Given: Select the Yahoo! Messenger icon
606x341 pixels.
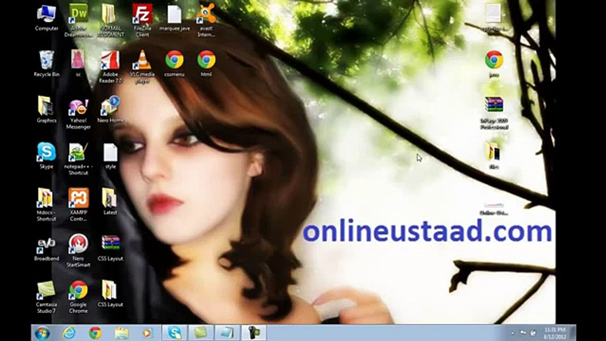Looking at the screenshot, I should (x=78, y=107).
